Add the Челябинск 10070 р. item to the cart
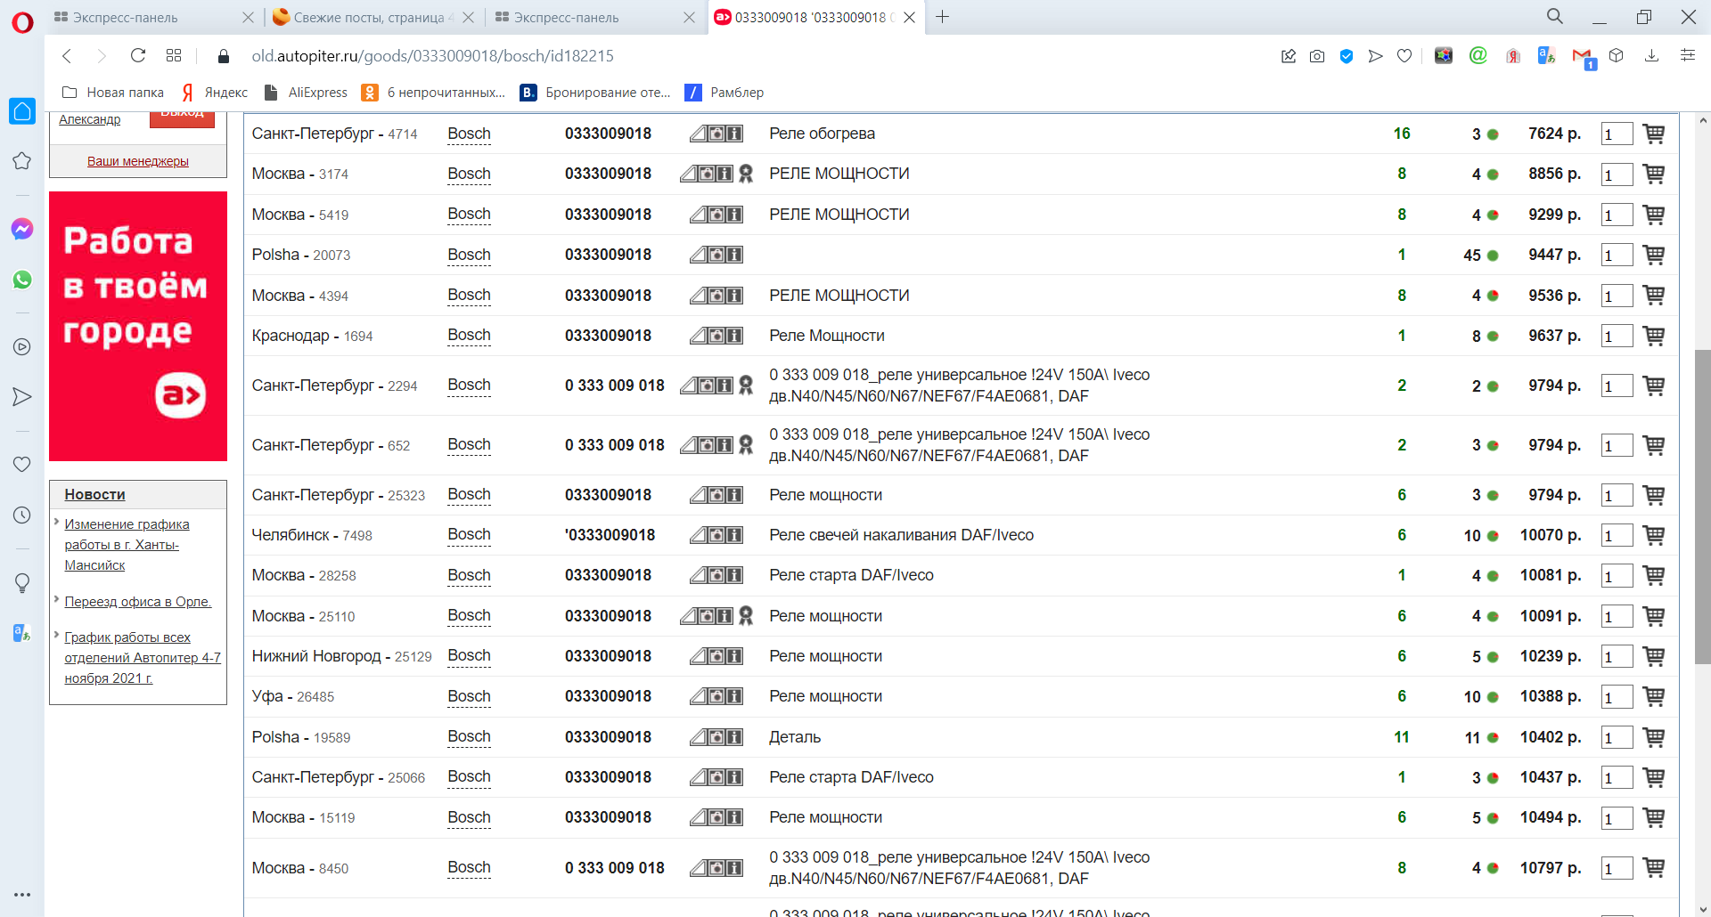1711x917 pixels. coord(1654,535)
